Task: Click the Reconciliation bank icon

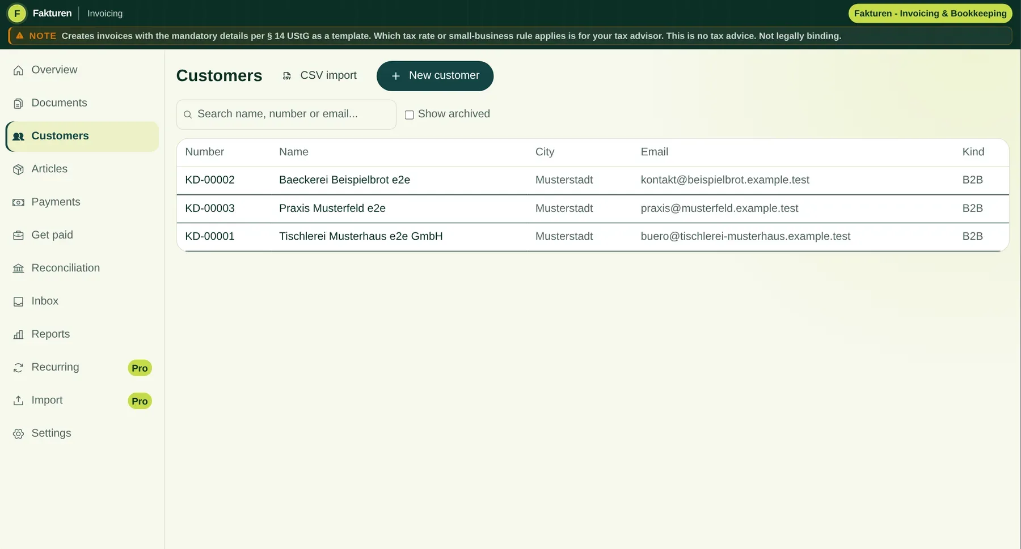Action: (18, 269)
